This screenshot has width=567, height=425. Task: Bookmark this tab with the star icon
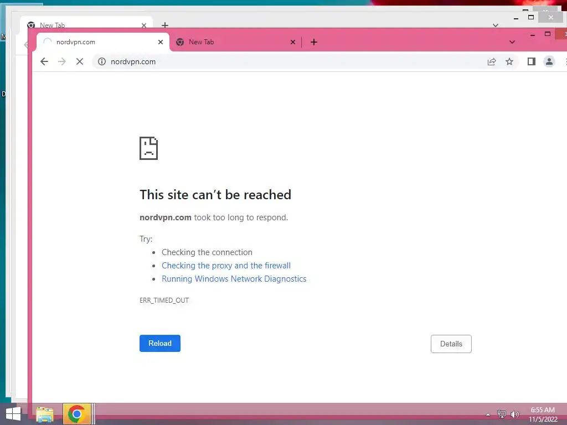pyautogui.click(x=509, y=62)
